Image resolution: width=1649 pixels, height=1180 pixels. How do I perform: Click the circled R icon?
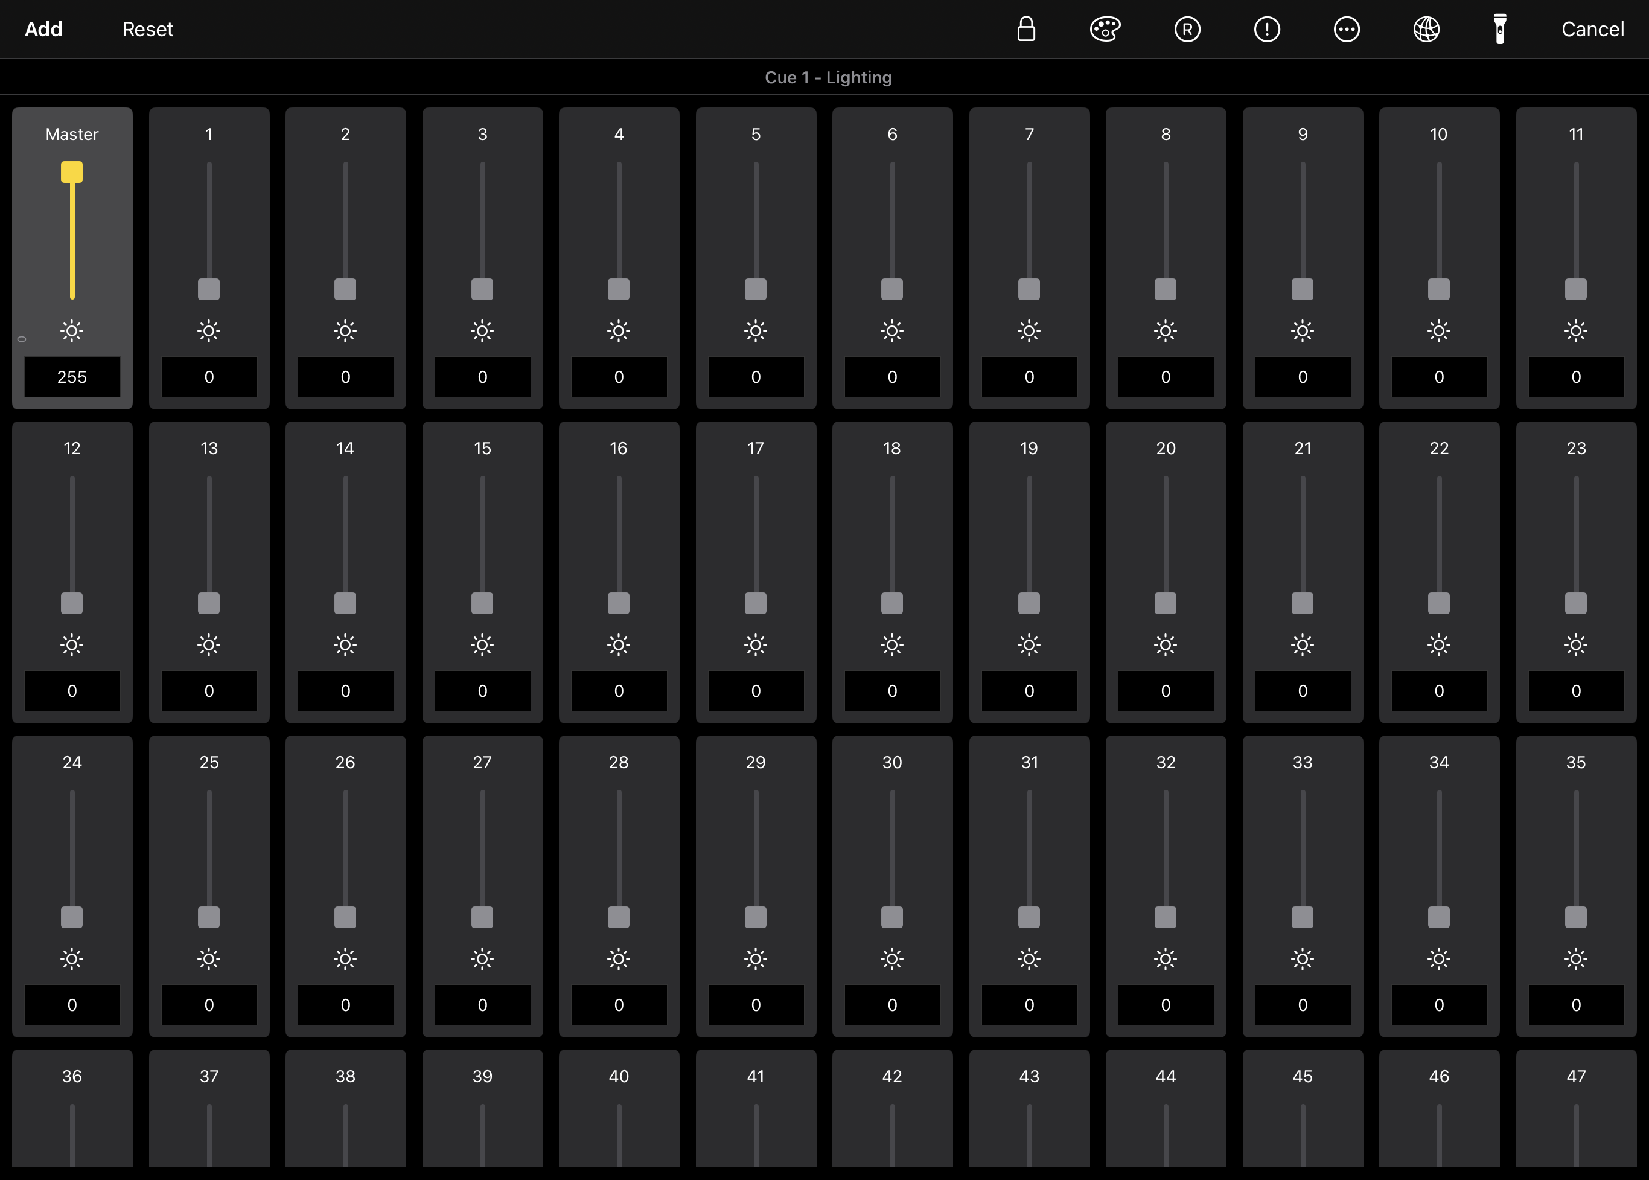click(x=1187, y=29)
